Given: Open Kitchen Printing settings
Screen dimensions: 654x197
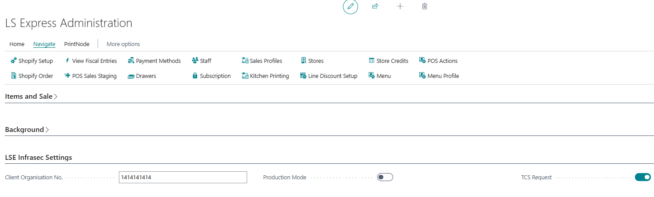Looking at the screenshot, I should [x=265, y=76].
